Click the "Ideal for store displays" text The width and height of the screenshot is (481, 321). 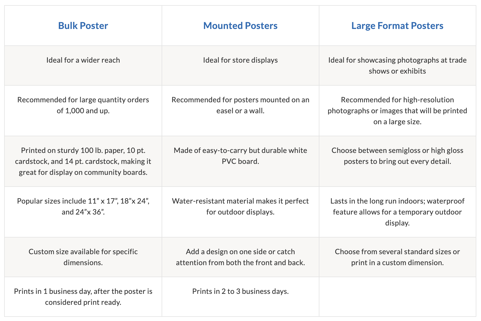point(240,60)
